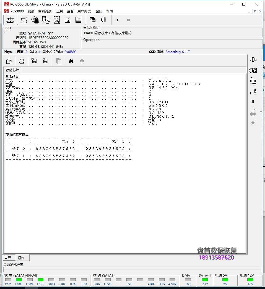Click the running man exit icon

[103, 20]
